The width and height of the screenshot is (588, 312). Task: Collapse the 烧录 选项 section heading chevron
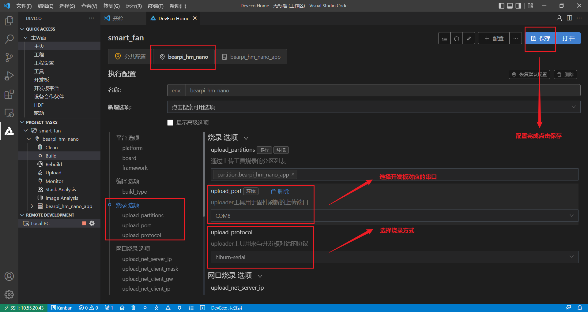(x=246, y=138)
